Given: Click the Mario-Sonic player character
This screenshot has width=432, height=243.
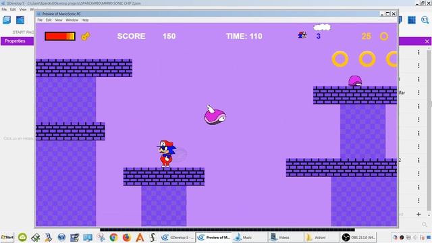Looking at the screenshot, I should [166, 154].
